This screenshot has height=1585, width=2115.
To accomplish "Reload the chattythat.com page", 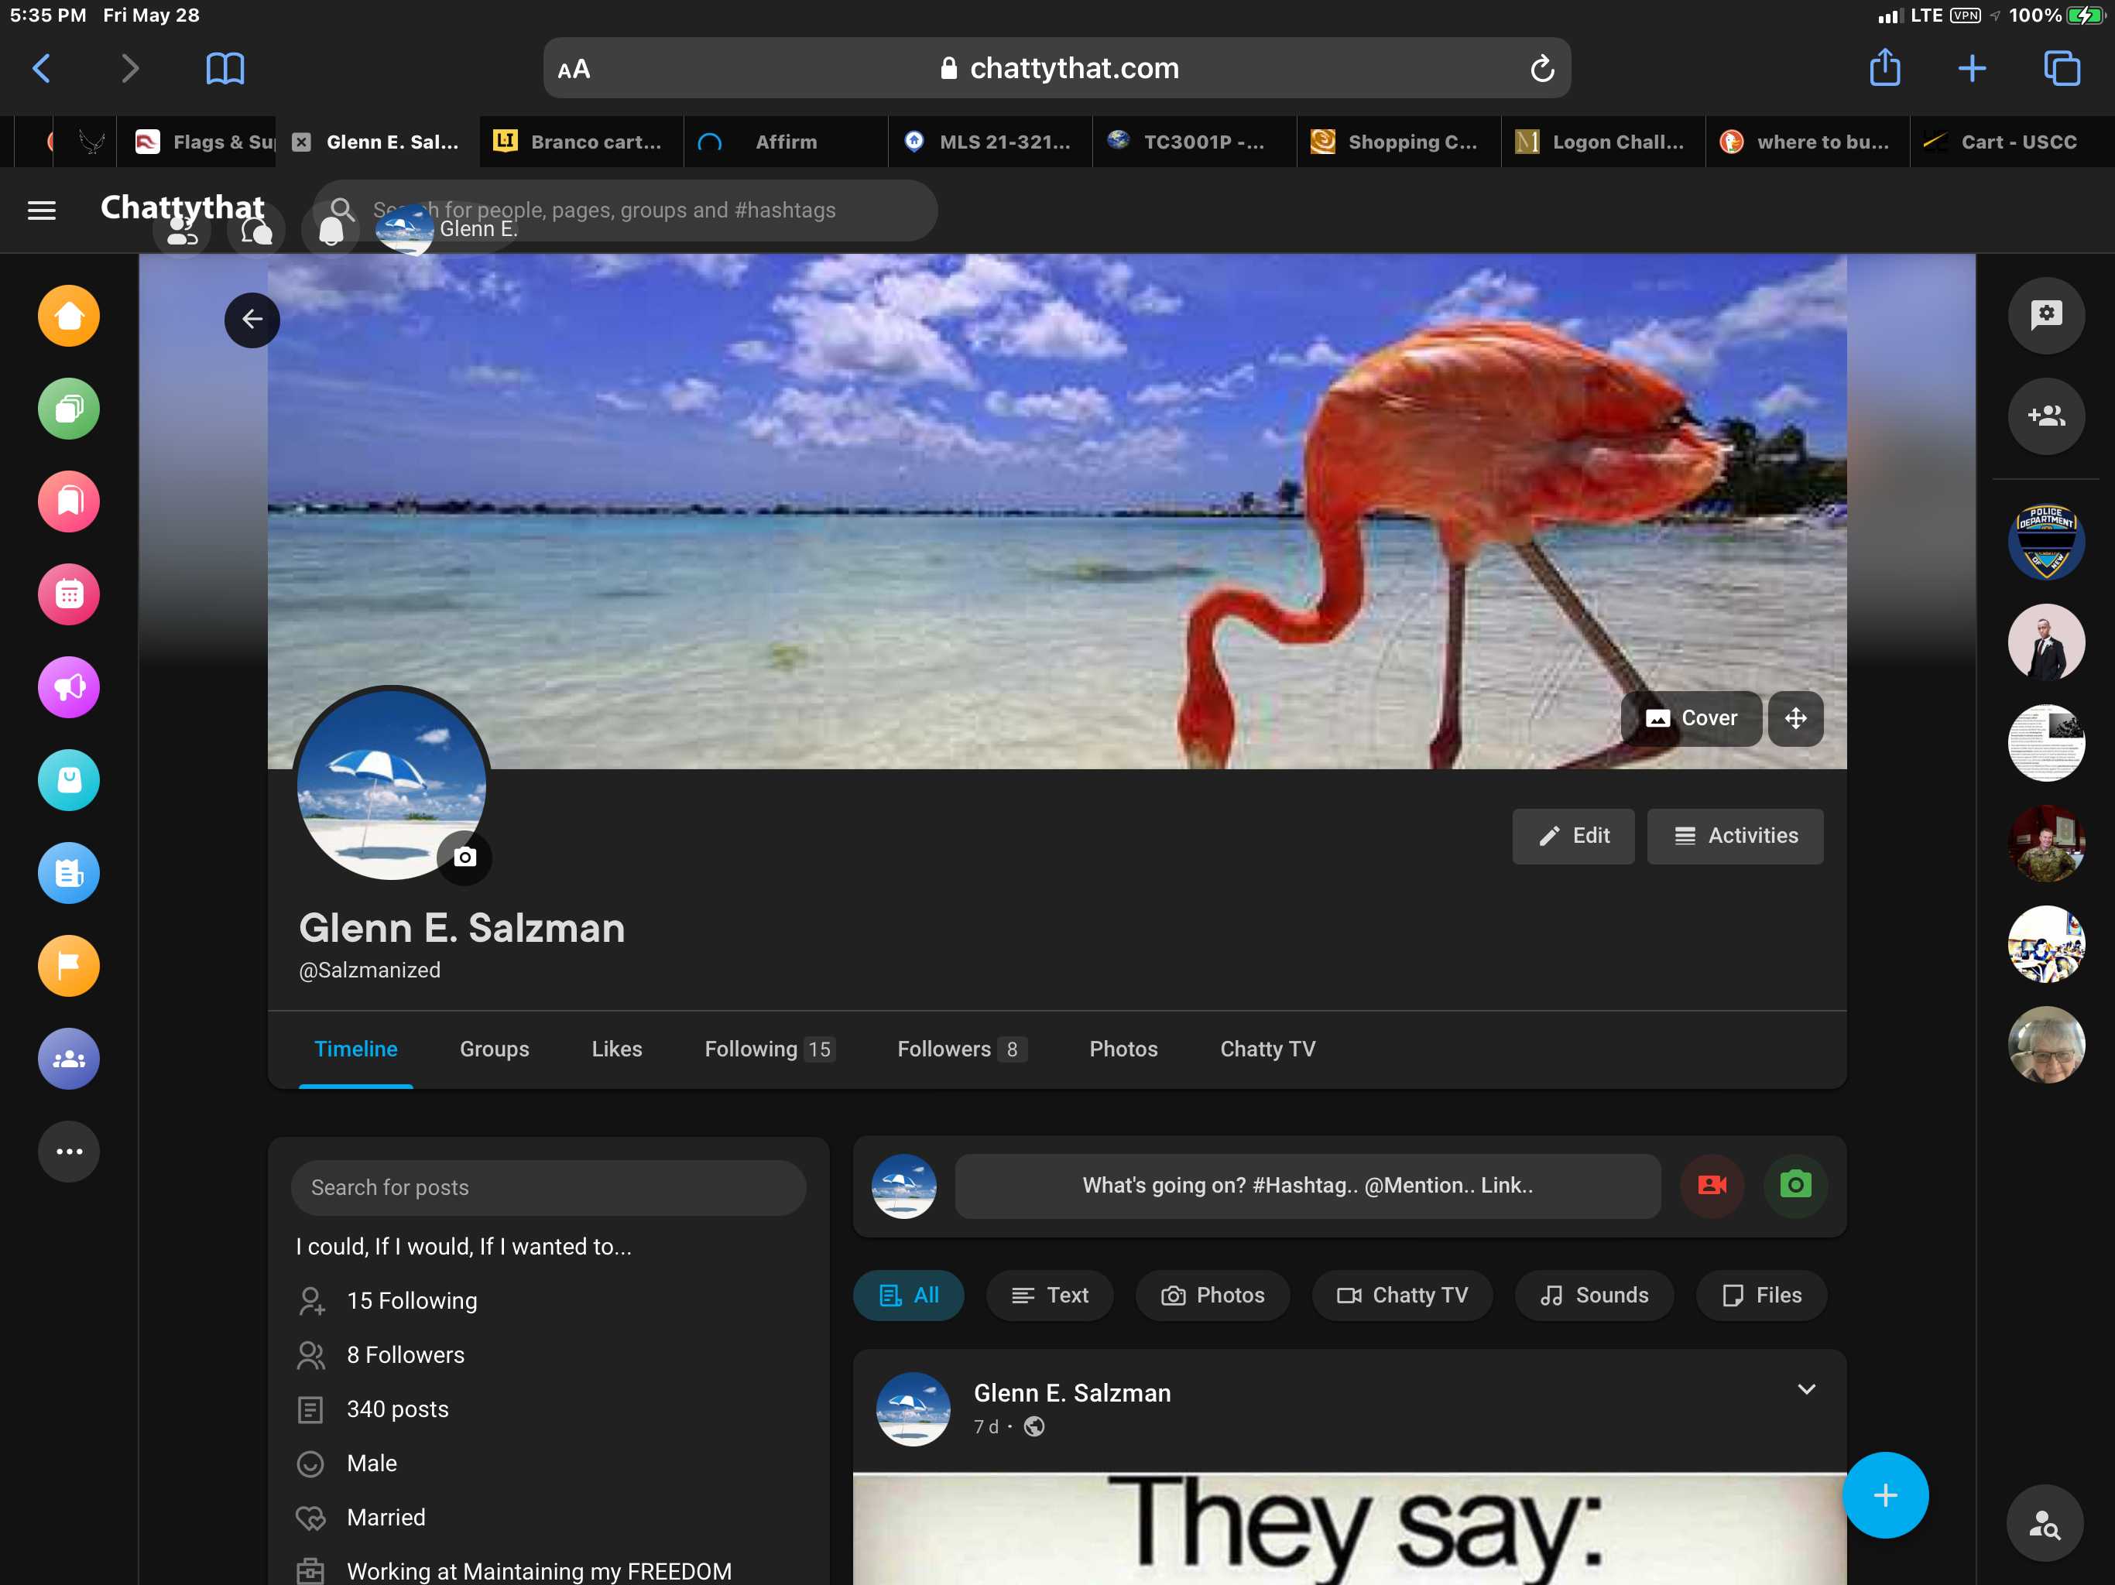I will (x=1541, y=68).
